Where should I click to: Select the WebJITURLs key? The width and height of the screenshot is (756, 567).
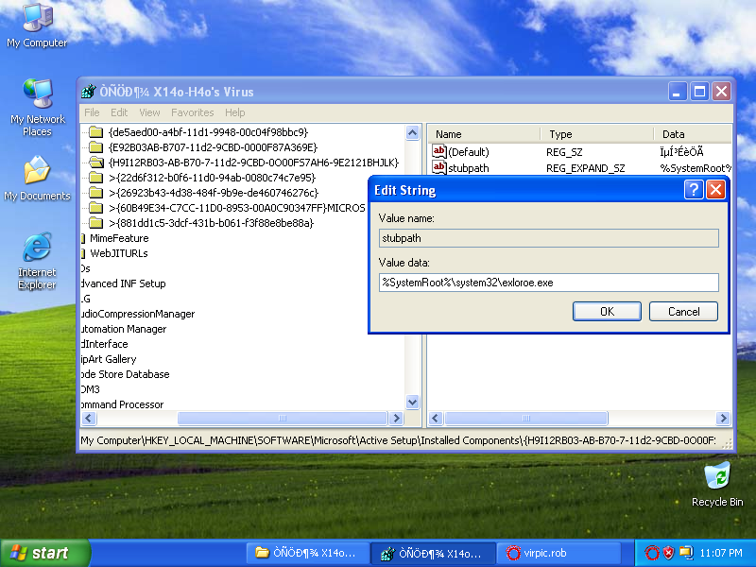coord(119,253)
